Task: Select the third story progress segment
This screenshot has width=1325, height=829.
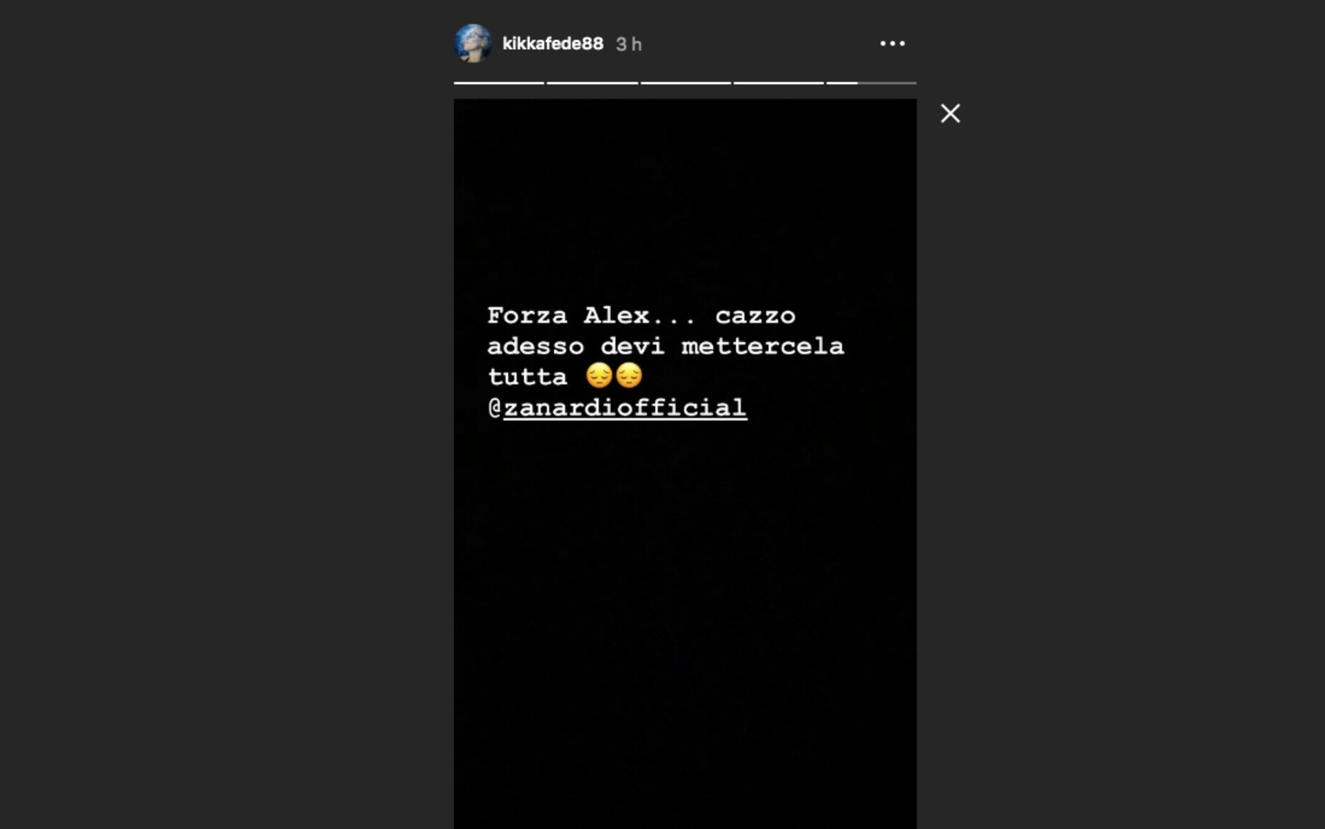Action: pos(685,83)
